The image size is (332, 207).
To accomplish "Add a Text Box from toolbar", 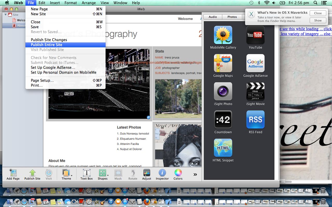I will [86, 173].
